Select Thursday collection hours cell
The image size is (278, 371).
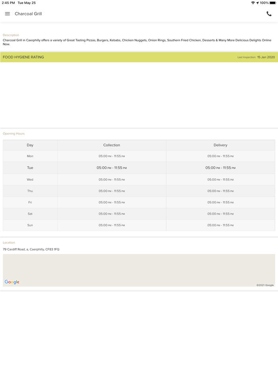click(x=112, y=191)
